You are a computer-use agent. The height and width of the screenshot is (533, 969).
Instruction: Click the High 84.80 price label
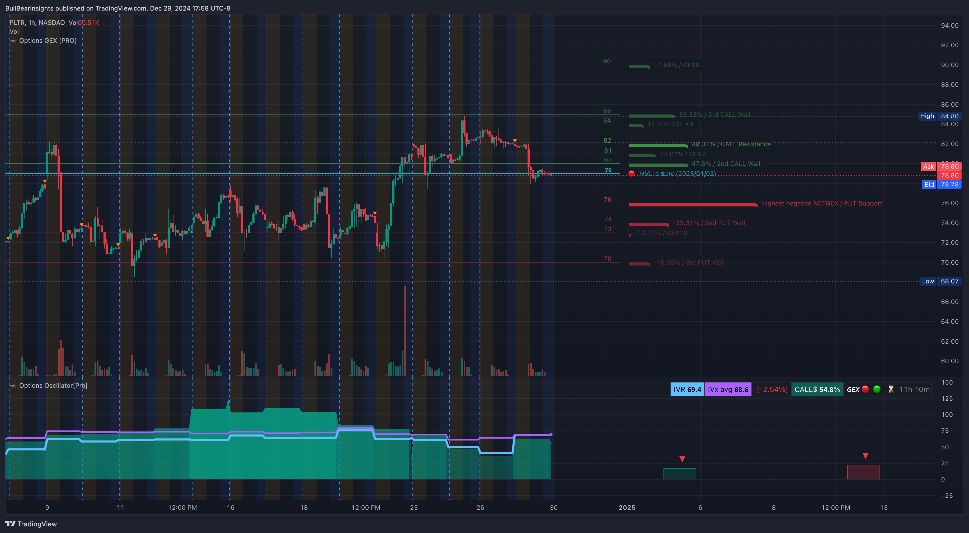(x=939, y=116)
